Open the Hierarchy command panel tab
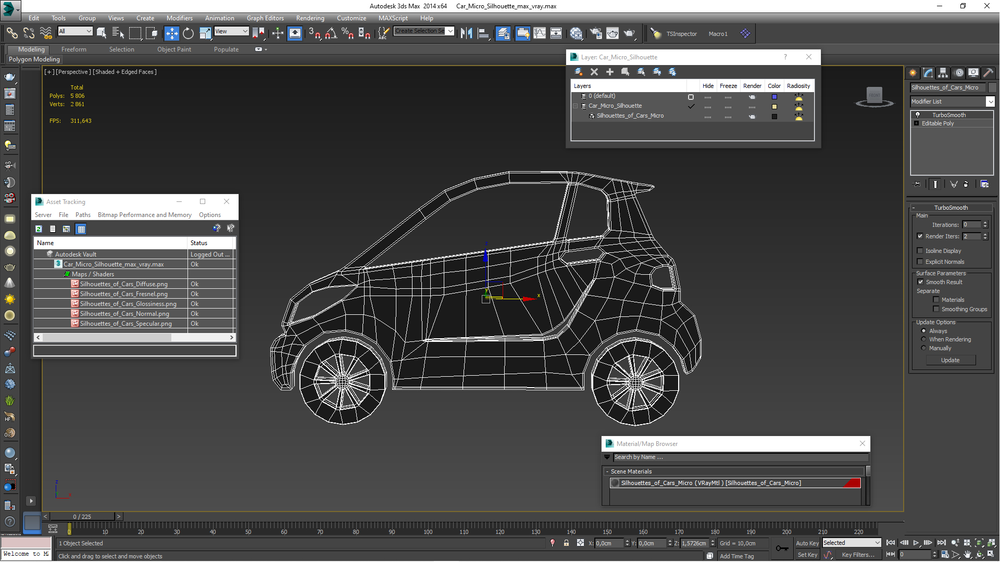1000x562 pixels. click(x=943, y=73)
